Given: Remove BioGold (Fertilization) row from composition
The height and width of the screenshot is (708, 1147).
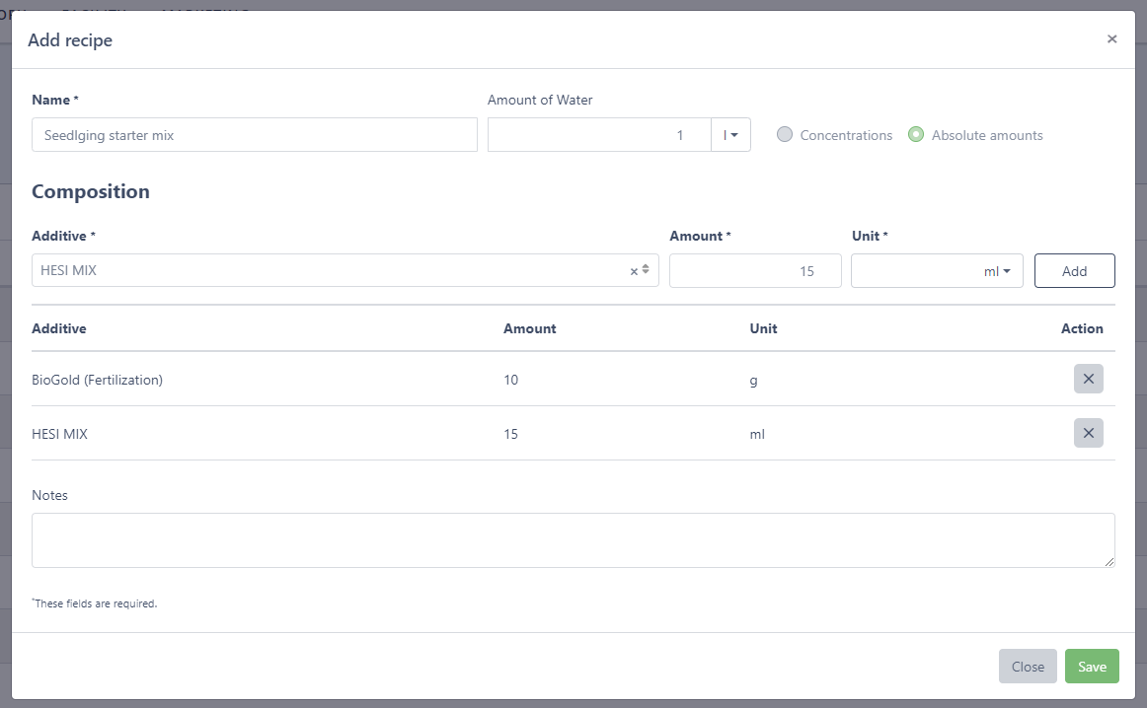Looking at the screenshot, I should tap(1088, 379).
